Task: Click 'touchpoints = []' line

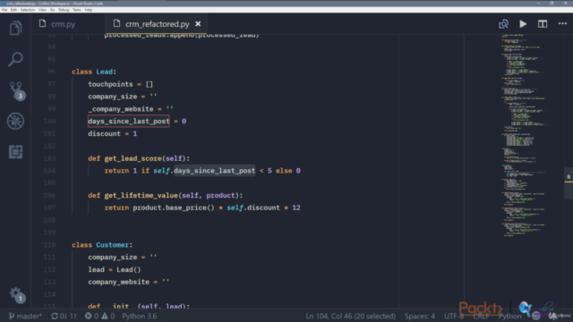Action: tap(120, 84)
